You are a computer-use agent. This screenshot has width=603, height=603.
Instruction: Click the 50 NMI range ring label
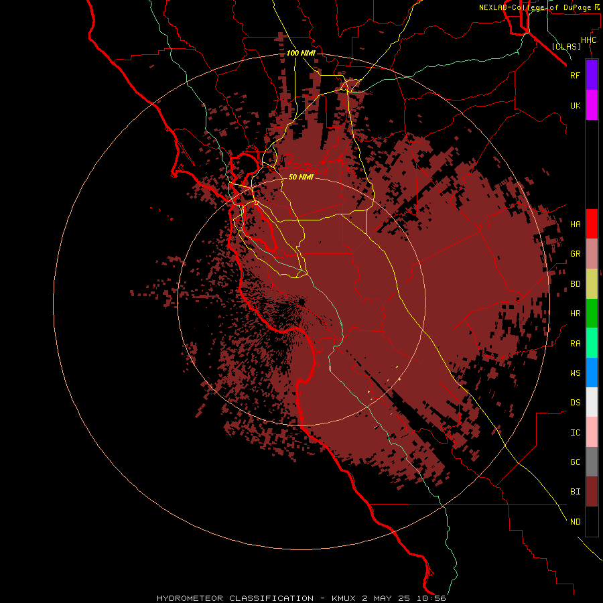pyautogui.click(x=301, y=177)
